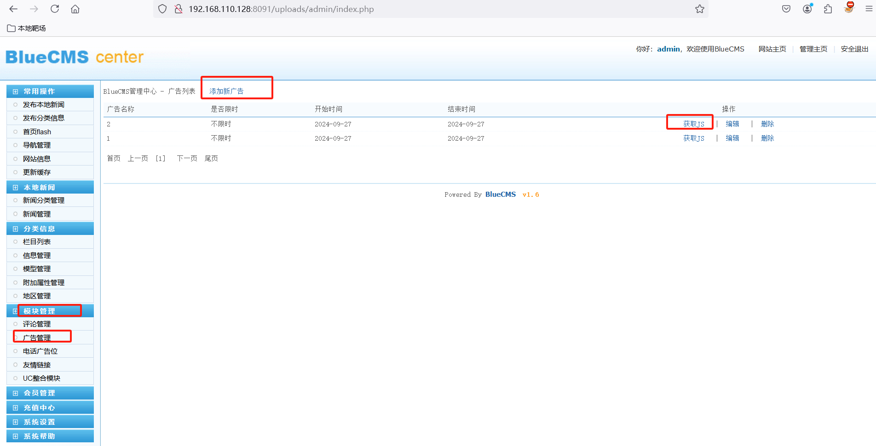Image resolution: width=876 pixels, height=446 pixels.
Task: Open the browser hamburger menu
Action: 869,9
